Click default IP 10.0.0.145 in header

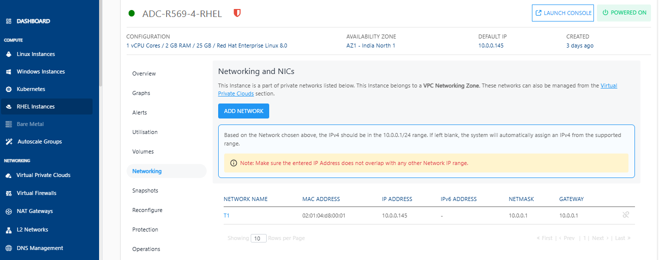(491, 45)
